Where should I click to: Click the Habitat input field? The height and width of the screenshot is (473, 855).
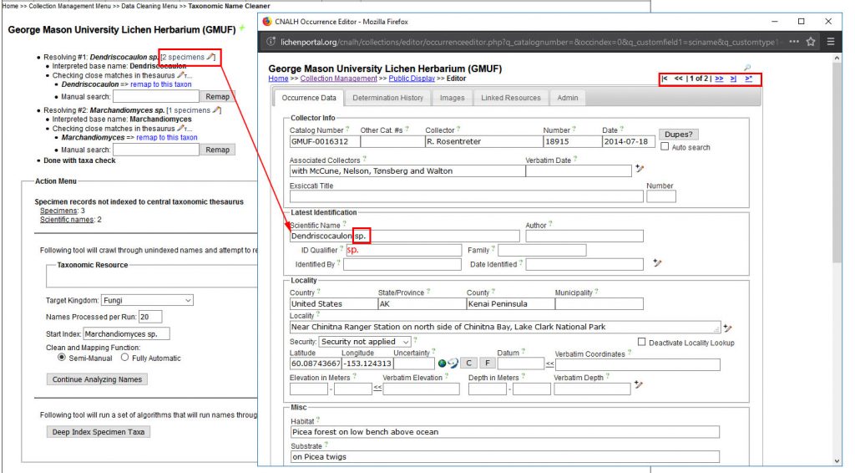505,432
